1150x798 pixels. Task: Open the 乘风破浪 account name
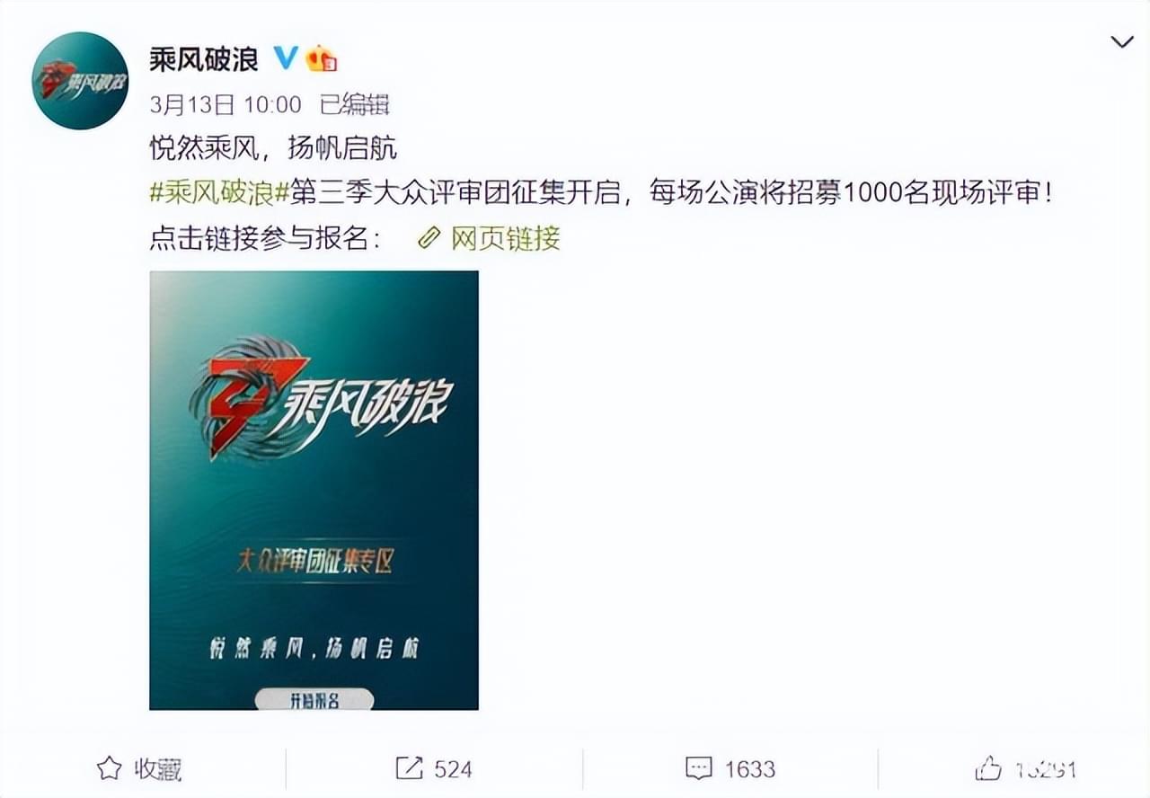click(204, 59)
